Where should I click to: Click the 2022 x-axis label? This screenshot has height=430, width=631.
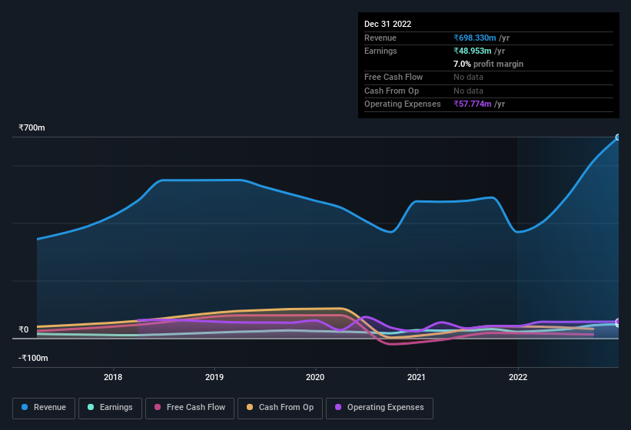(x=517, y=377)
